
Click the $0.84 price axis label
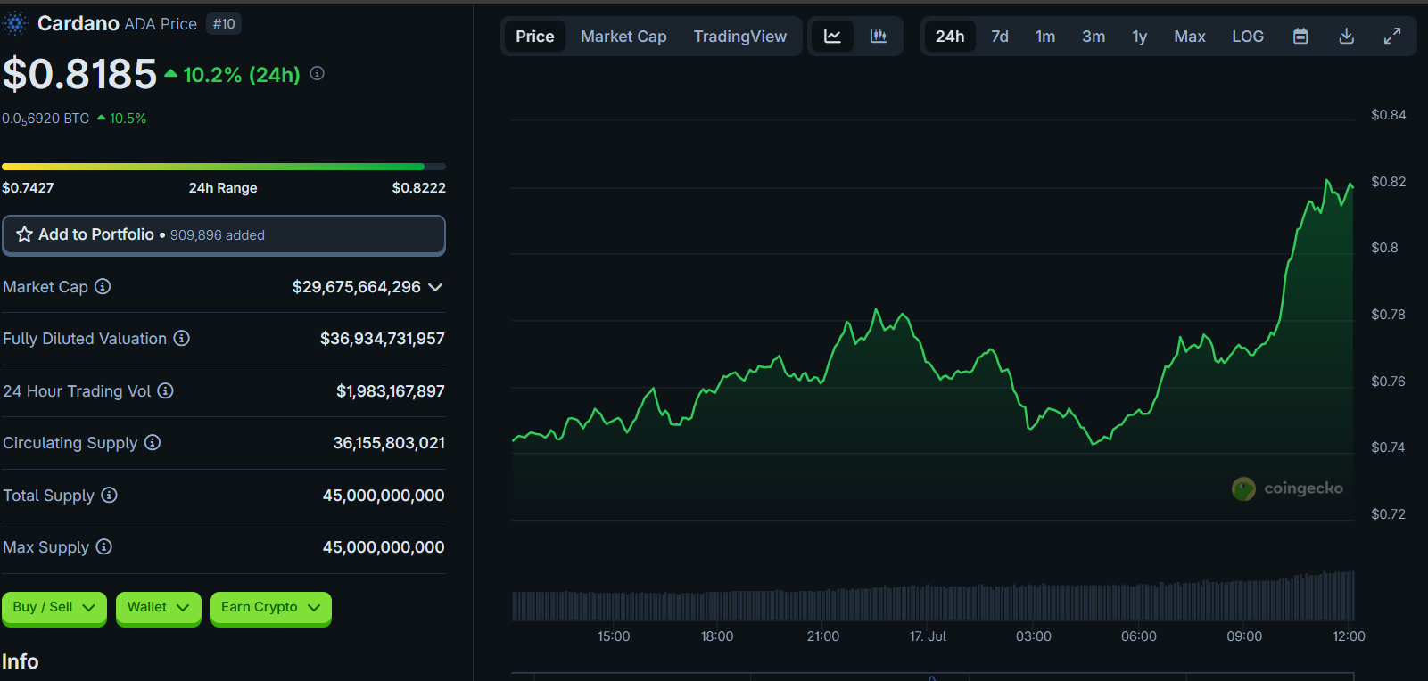tap(1389, 115)
